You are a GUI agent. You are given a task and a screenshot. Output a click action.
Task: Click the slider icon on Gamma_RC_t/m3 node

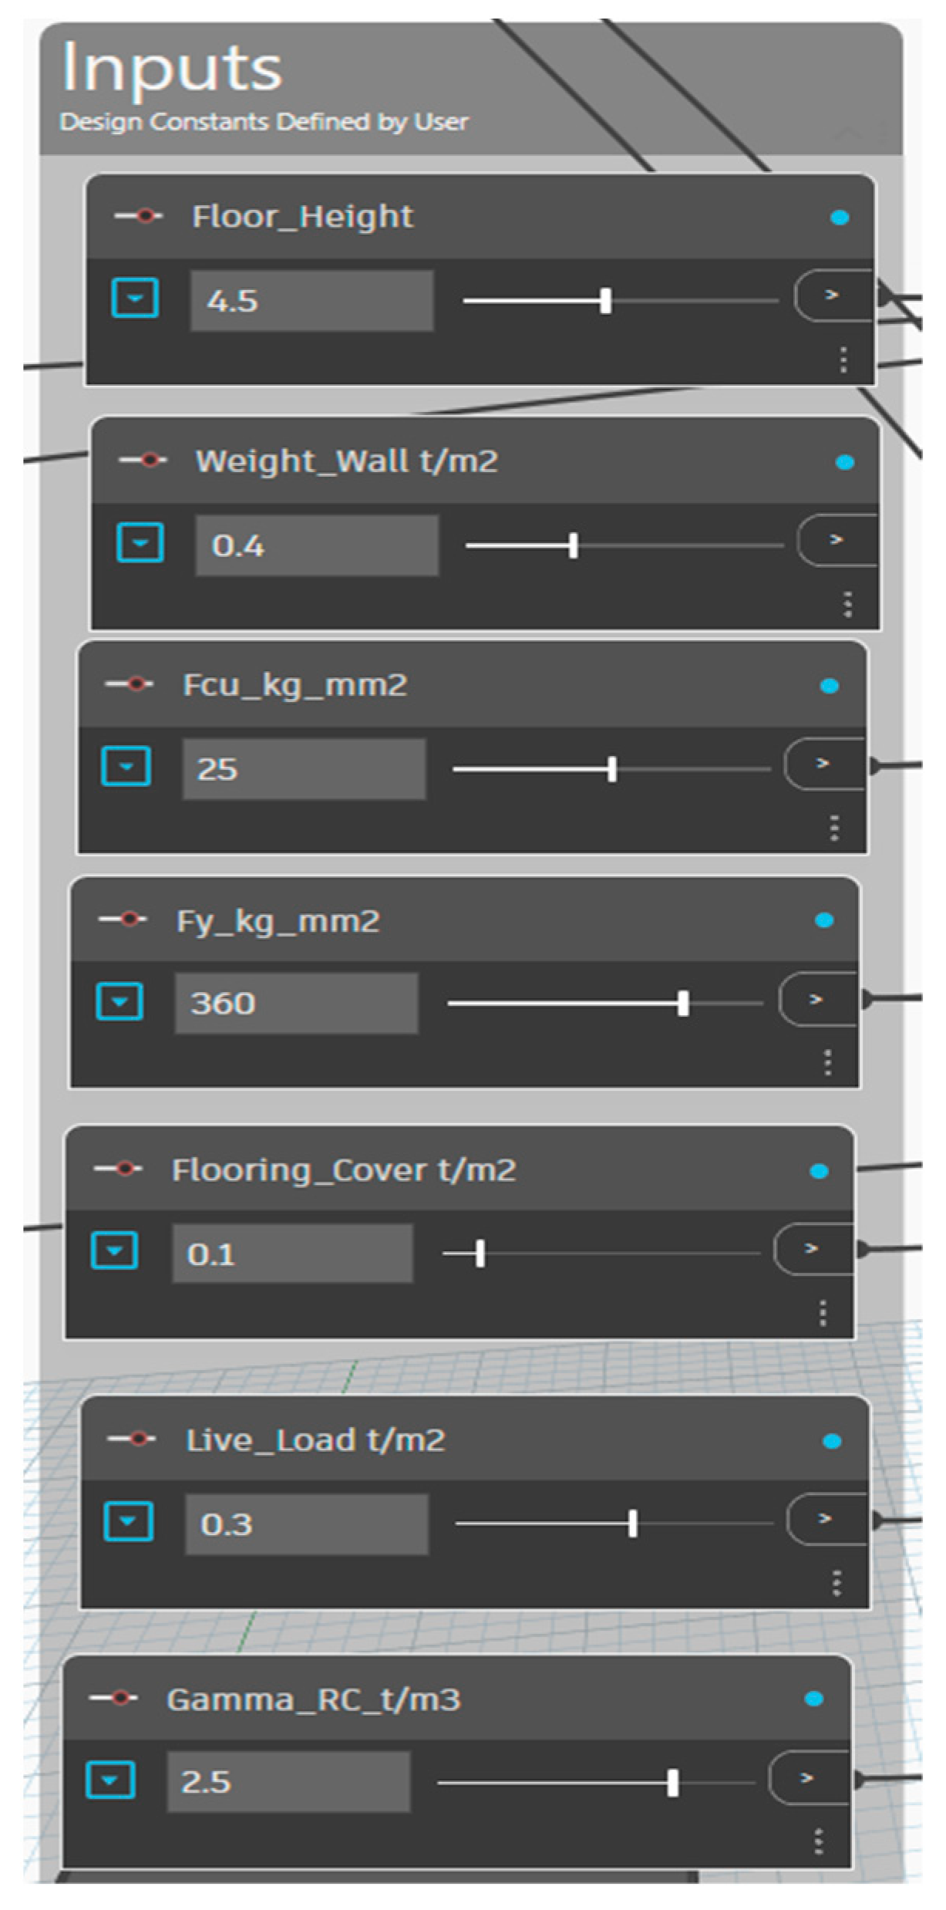[113, 1698]
